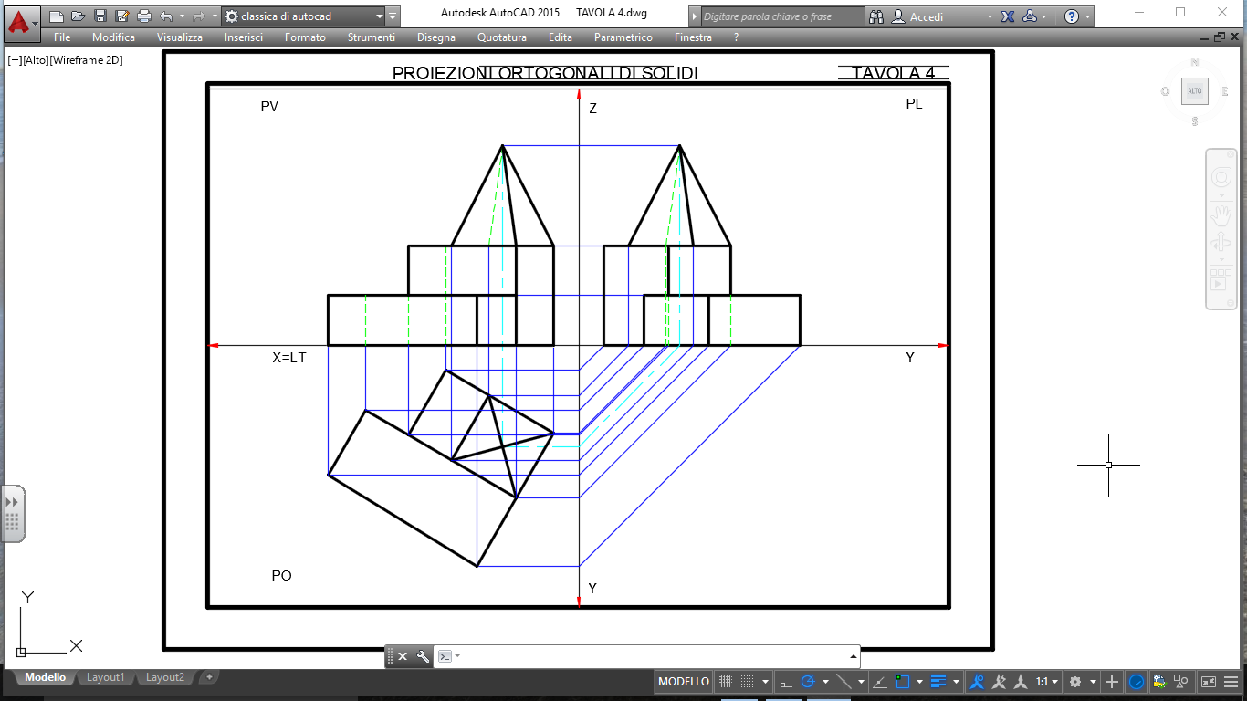Viewport: 1247px width, 701px height.
Task: Toggle object snap tracking
Action: pos(880,681)
